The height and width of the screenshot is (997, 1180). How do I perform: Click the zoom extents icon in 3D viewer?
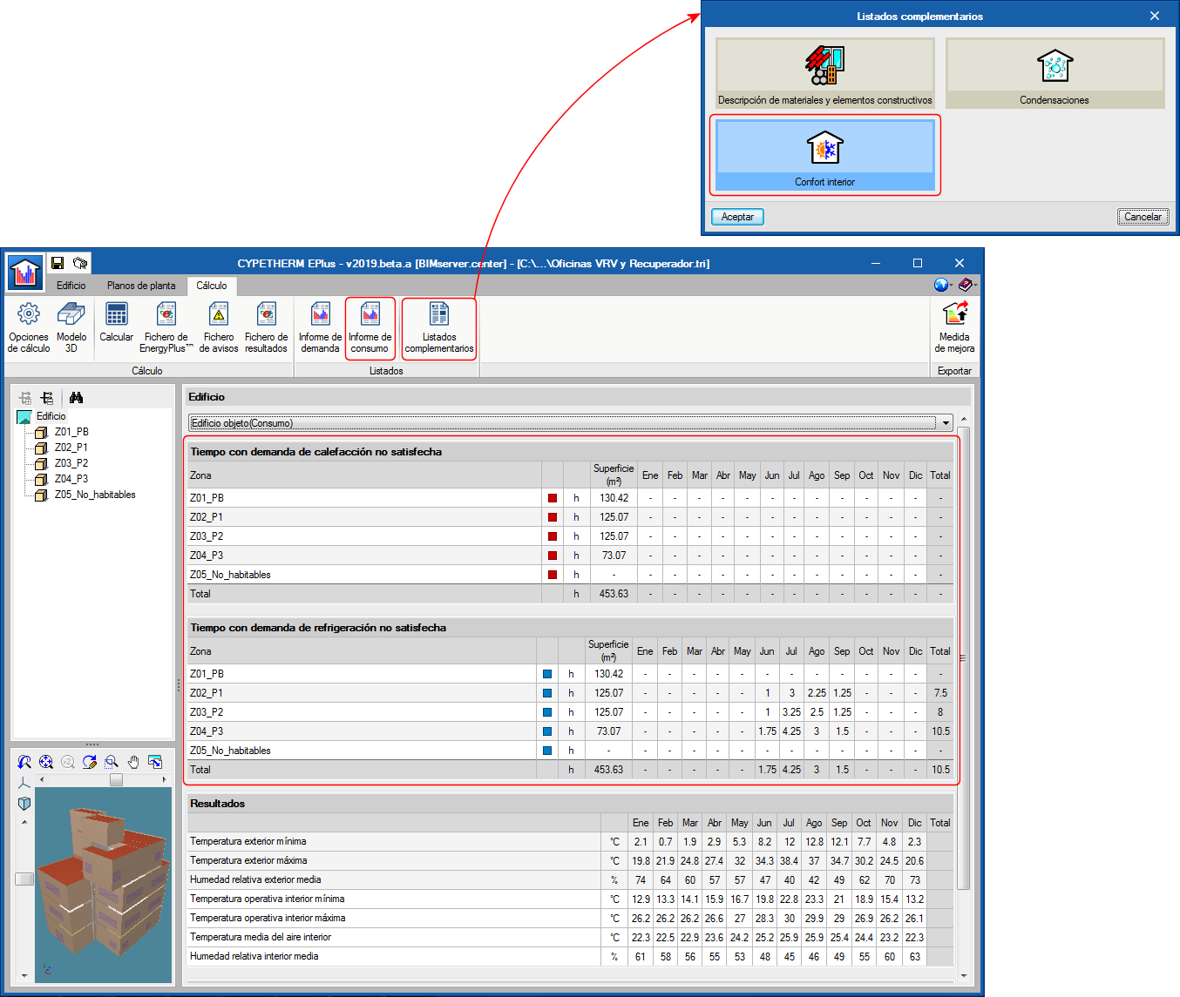click(46, 762)
